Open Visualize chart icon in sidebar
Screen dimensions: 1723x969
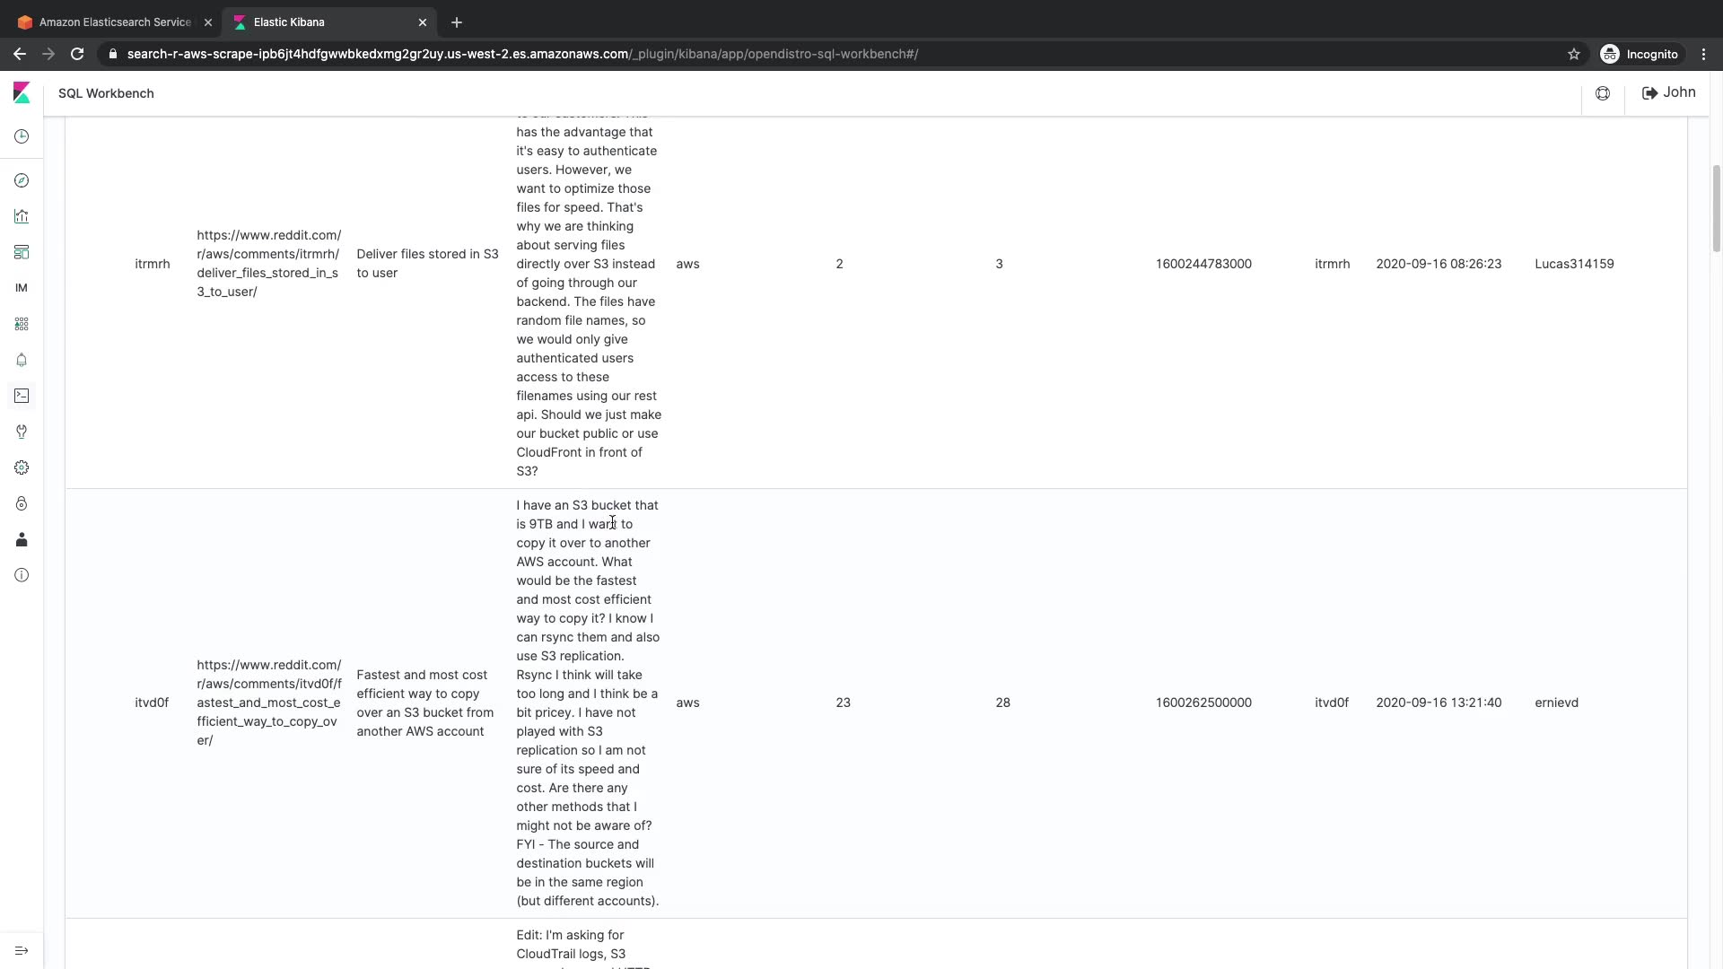pyautogui.click(x=22, y=216)
